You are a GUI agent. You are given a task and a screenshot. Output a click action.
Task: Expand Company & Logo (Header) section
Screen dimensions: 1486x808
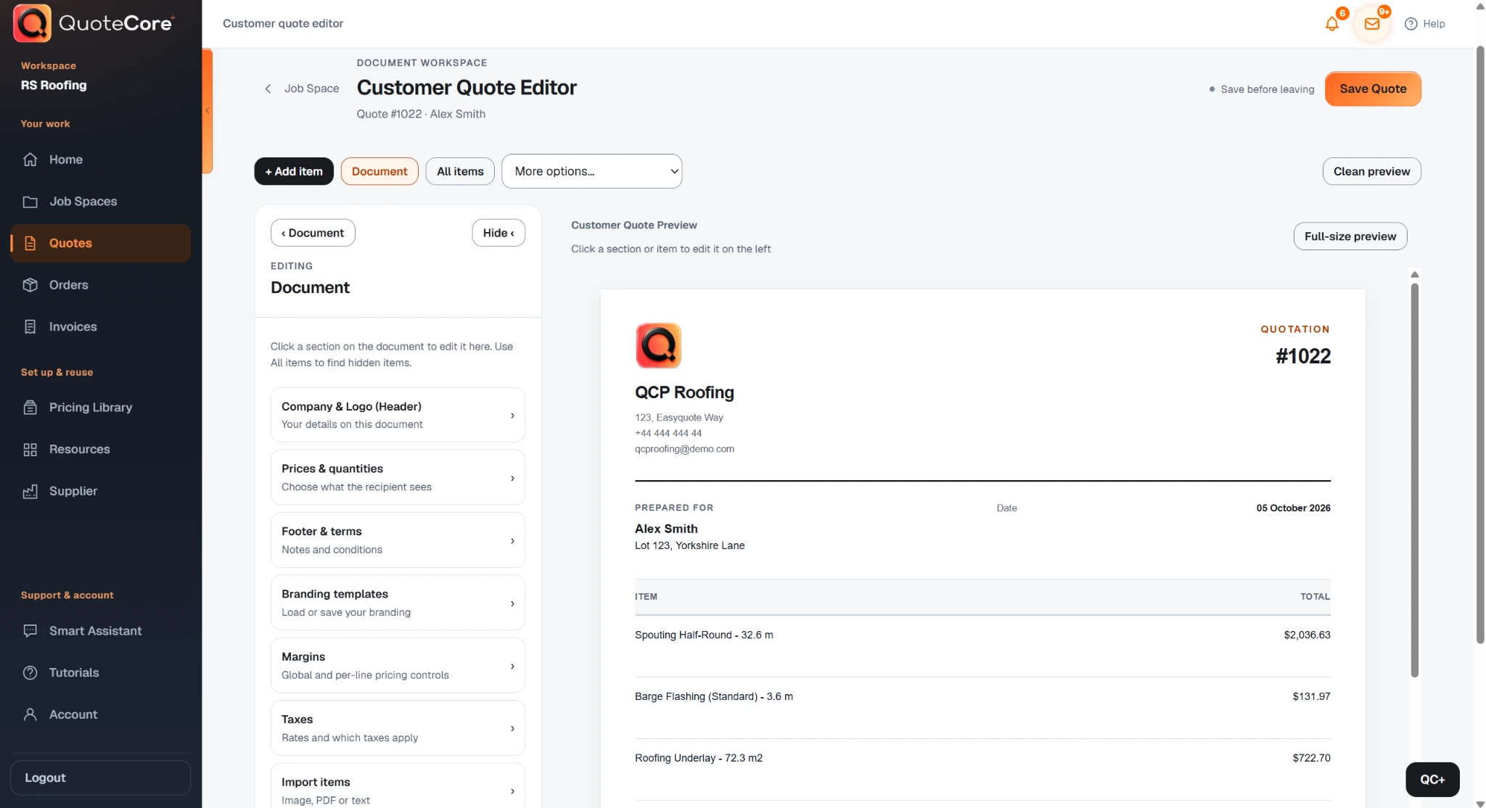click(398, 415)
